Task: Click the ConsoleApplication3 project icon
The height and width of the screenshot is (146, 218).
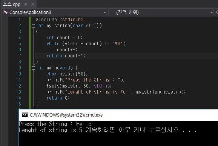Action: [x=6, y=12]
